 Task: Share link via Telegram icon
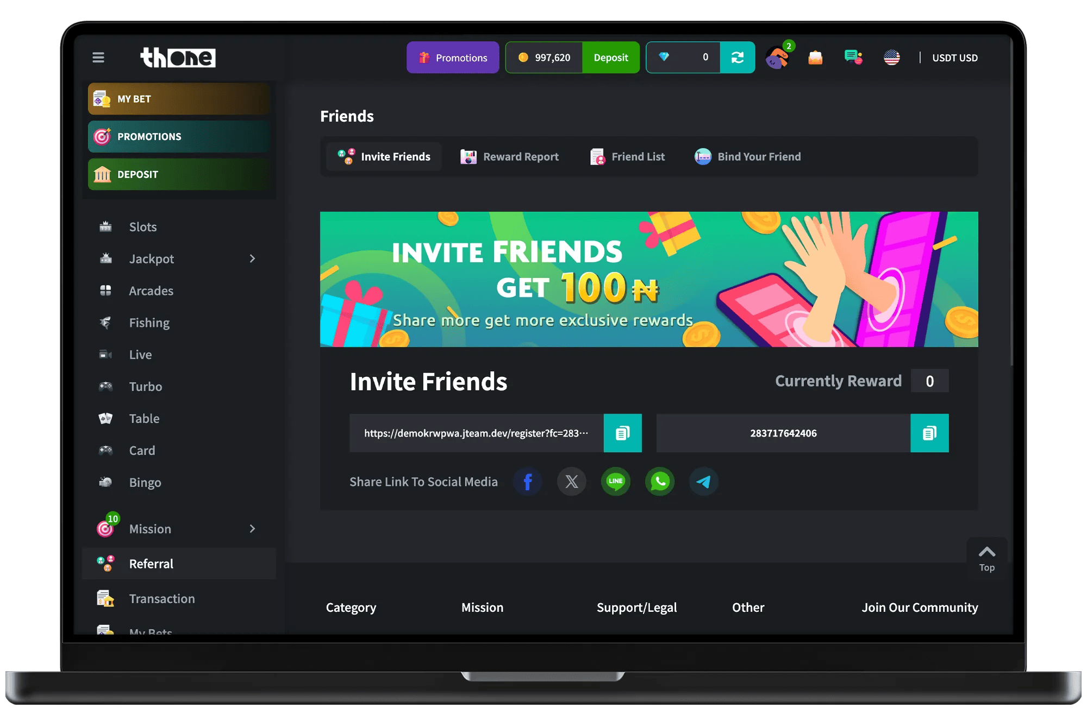tap(704, 482)
